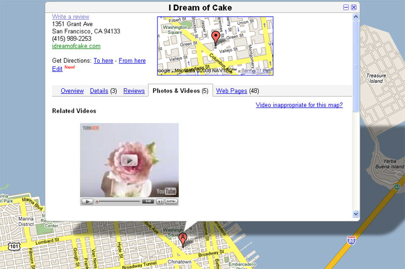The width and height of the screenshot is (405, 269).
Task: Play the video using the player's play button
Action: tap(87, 201)
